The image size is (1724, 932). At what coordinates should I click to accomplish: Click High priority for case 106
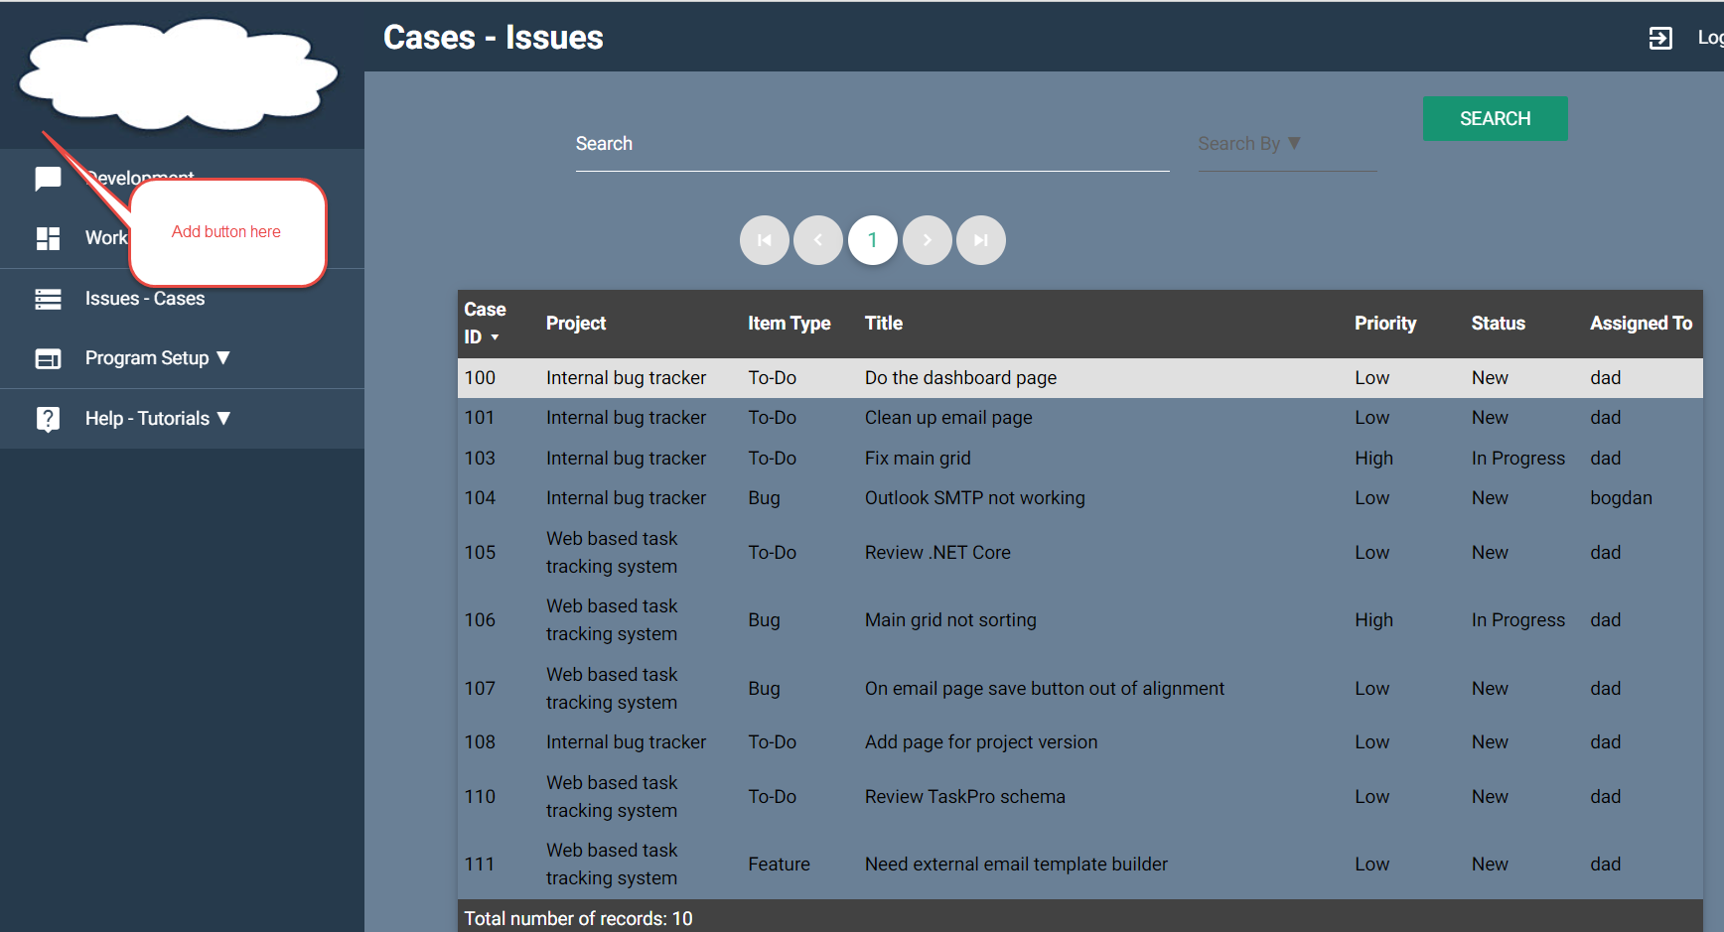1373,620
